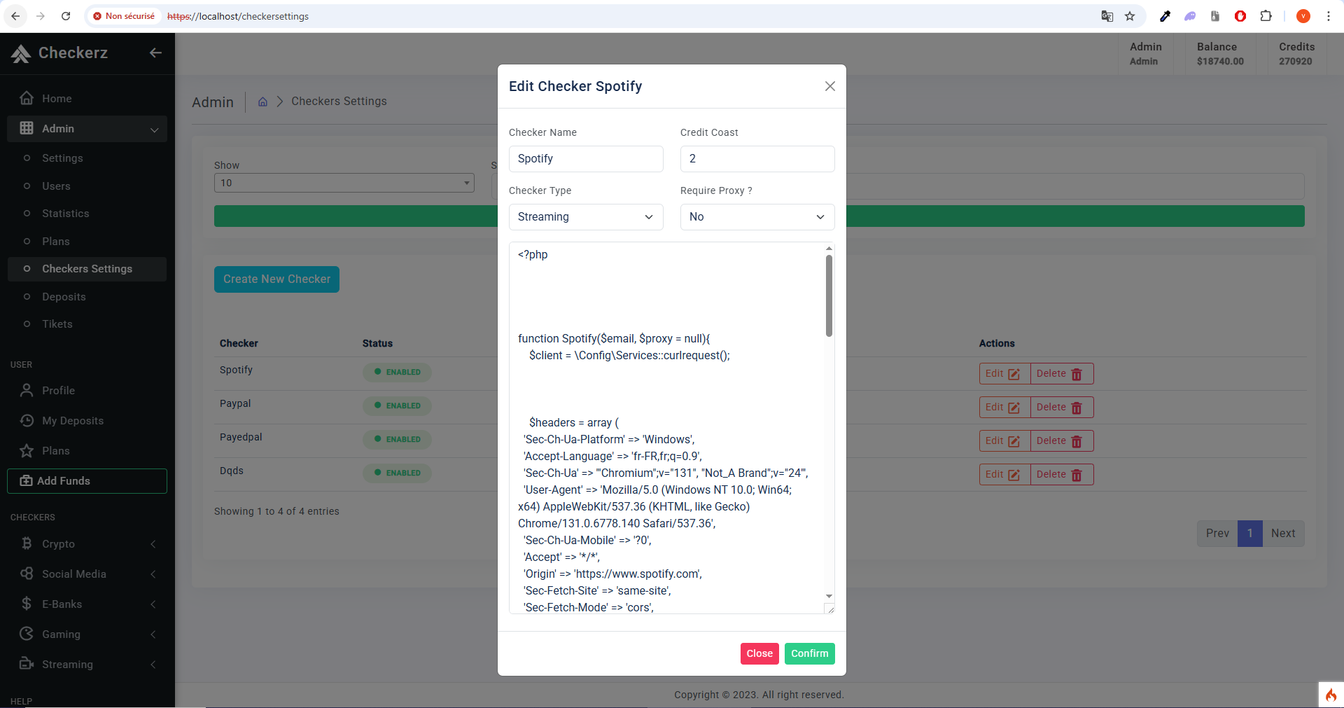Edit the Paypal checker row
Image resolution: width=1344 pixels, height=708 pixels.
pyautogui.click(x=1004, y=408)
